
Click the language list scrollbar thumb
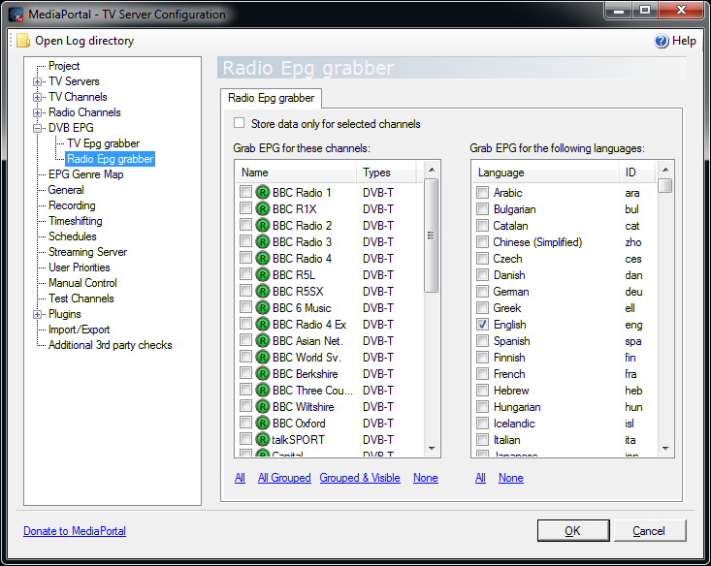click(x=665, y=186)
